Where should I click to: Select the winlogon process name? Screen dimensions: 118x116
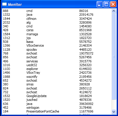(x=33, y=108)
